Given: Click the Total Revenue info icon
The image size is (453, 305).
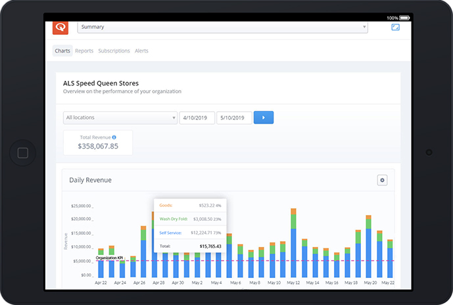Looking at the screenshot, I should tap(114, 137).
